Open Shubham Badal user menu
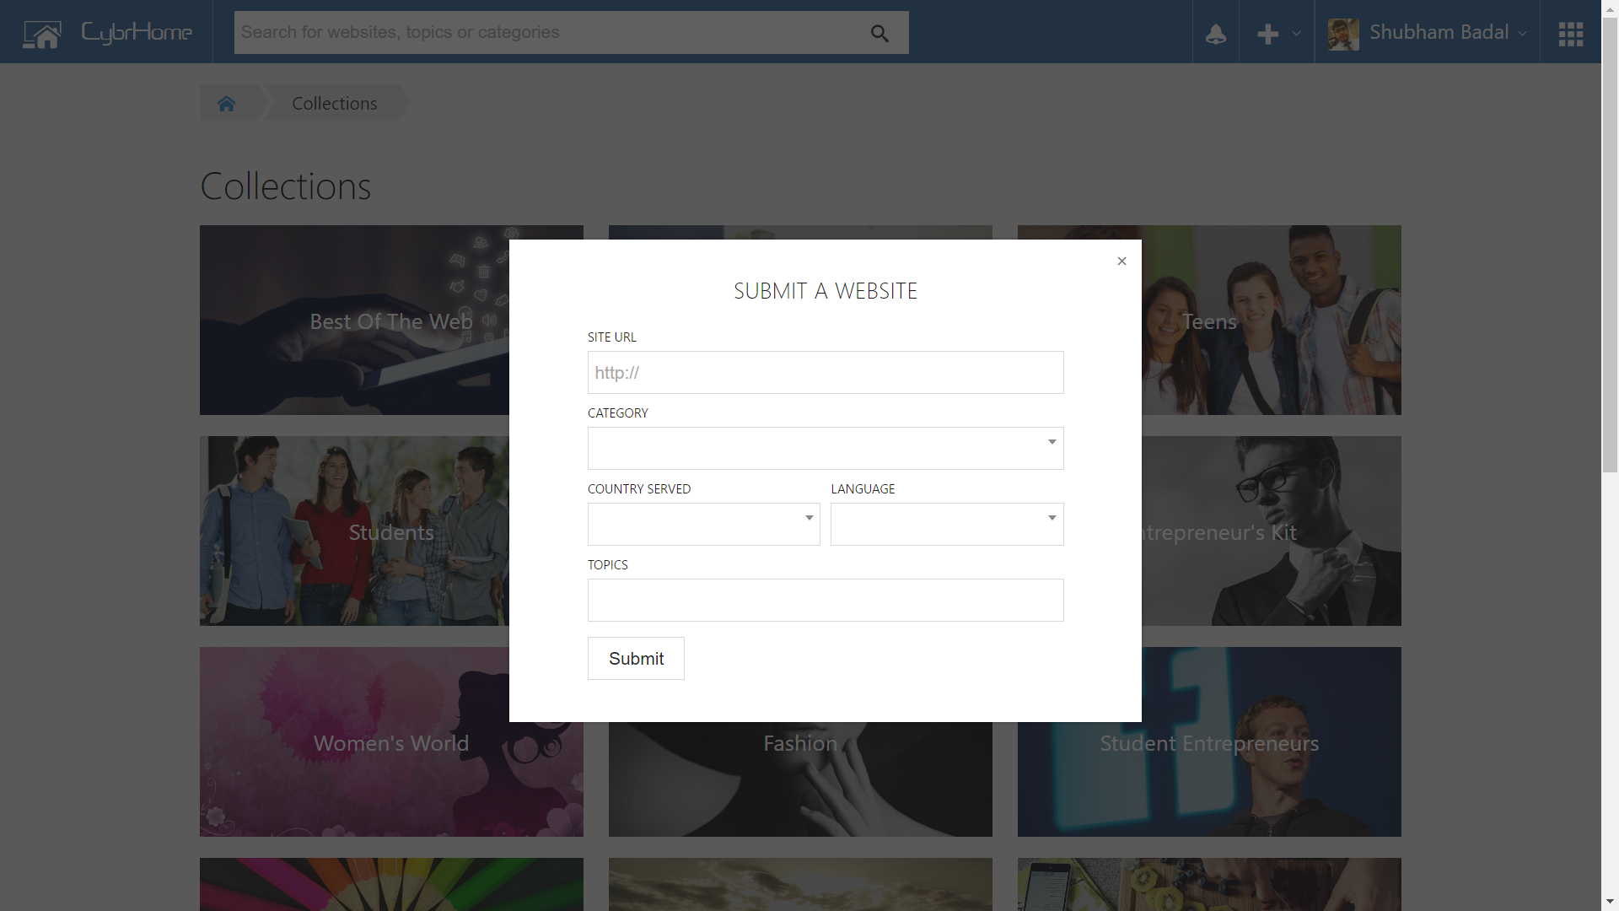The image size is (1619, 911). coord(1447,32)
